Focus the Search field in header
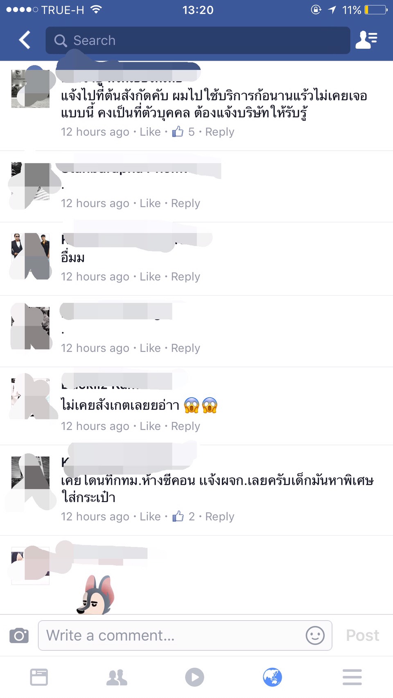The height and width of the screenshot is (698, 393). pyautogui.click(x=198, y=40)
